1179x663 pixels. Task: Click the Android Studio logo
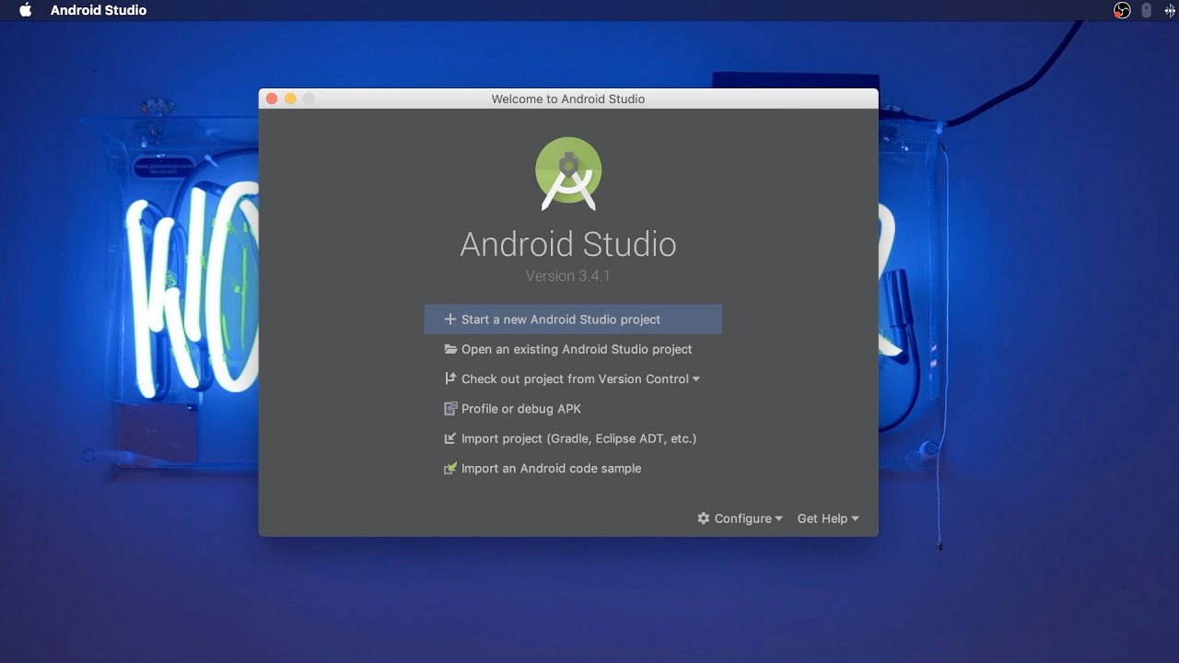(x=568, y=173)
